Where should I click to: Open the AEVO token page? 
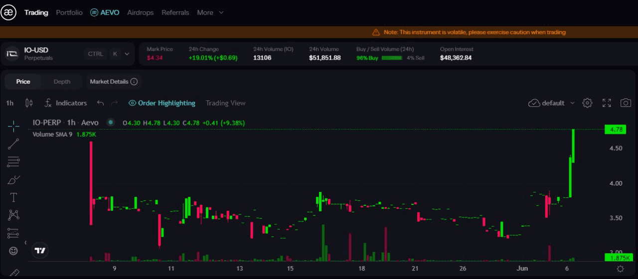pyautogui.click(x=105, y=12)
